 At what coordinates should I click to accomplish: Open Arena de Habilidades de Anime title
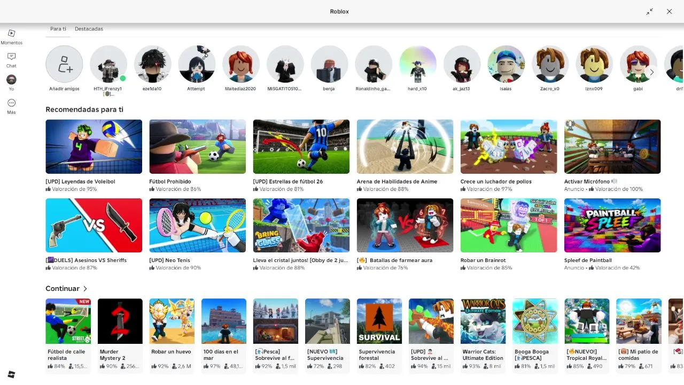pyautogui.click(x=397, y=182)
